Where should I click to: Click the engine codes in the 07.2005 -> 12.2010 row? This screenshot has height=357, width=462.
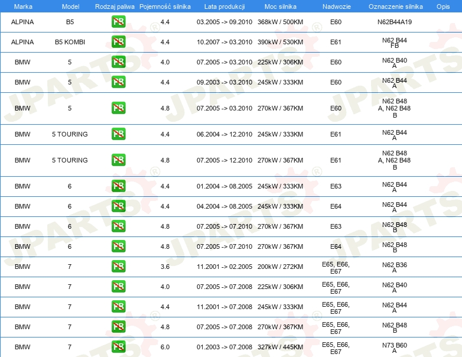[x=395, y=160]
